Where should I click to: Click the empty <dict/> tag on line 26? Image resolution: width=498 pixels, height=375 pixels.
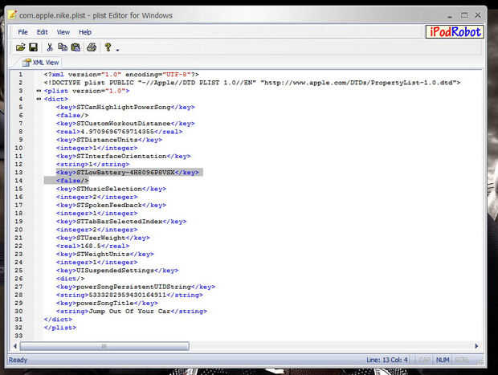coord(70,279)
